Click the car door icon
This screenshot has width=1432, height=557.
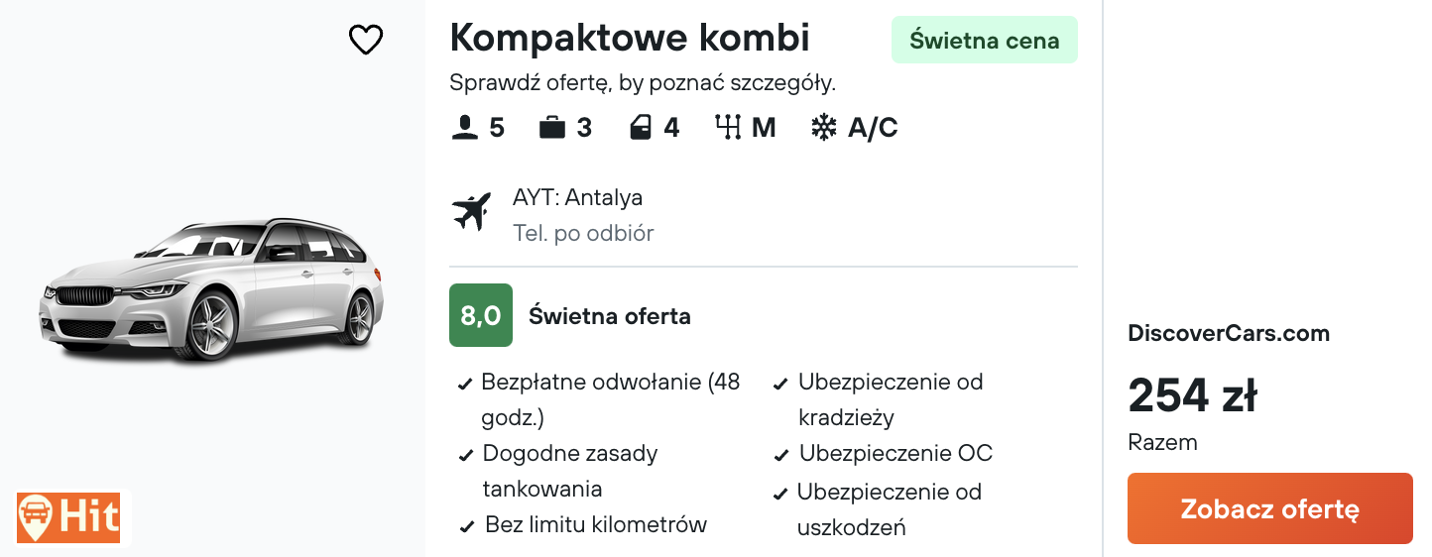tap(642, 128)
